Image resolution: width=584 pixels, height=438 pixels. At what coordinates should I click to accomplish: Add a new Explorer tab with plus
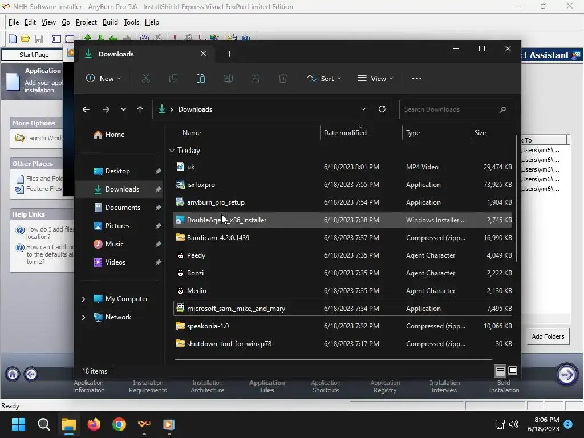point(229,54)
